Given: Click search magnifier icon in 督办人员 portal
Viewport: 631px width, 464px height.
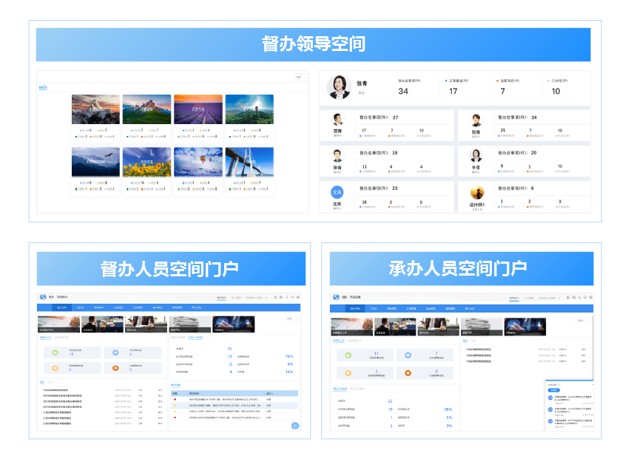Looking at the screenshot, I should (x=287, y=297).
